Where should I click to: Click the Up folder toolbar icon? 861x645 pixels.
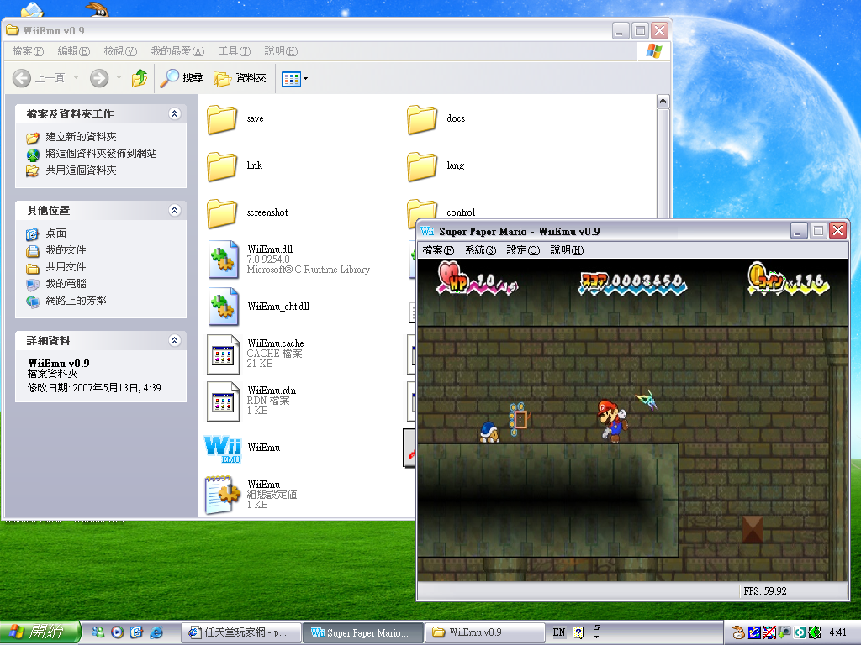140,78
